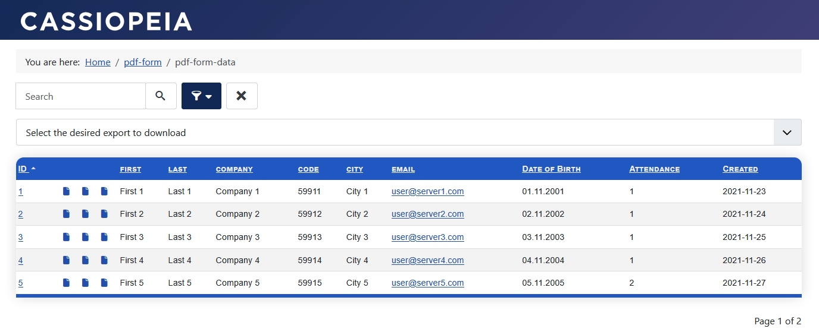Image resolution: width=819 pixels, height=335 pixels.
Task: Click the magnifying glass search icon
Action: tap(161, 96)
